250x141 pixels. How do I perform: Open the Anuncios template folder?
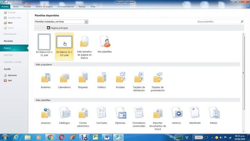[x=46, y=116]
